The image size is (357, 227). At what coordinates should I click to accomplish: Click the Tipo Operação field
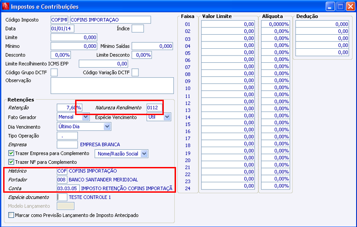[67, 136]
